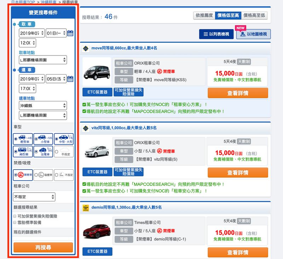Open the return day dropdown 05日
This screenshot has width=283, height=259.
(x=56, y=79)
